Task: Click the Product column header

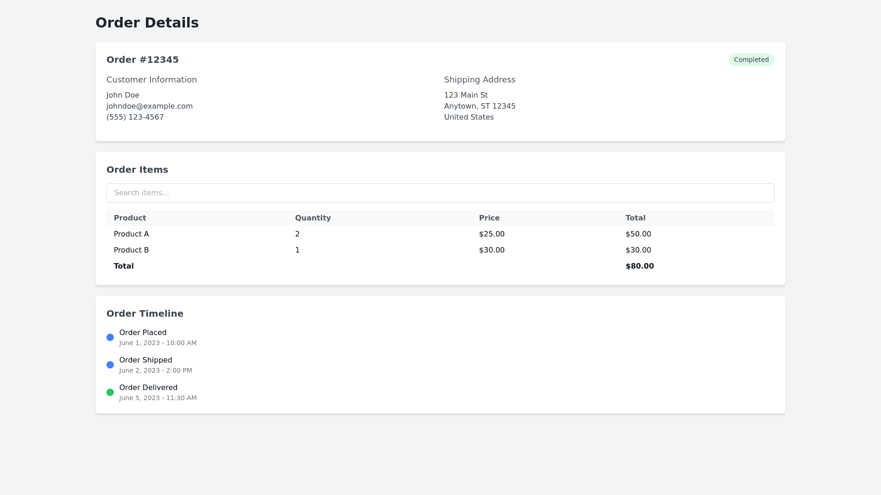Action: 130,218
